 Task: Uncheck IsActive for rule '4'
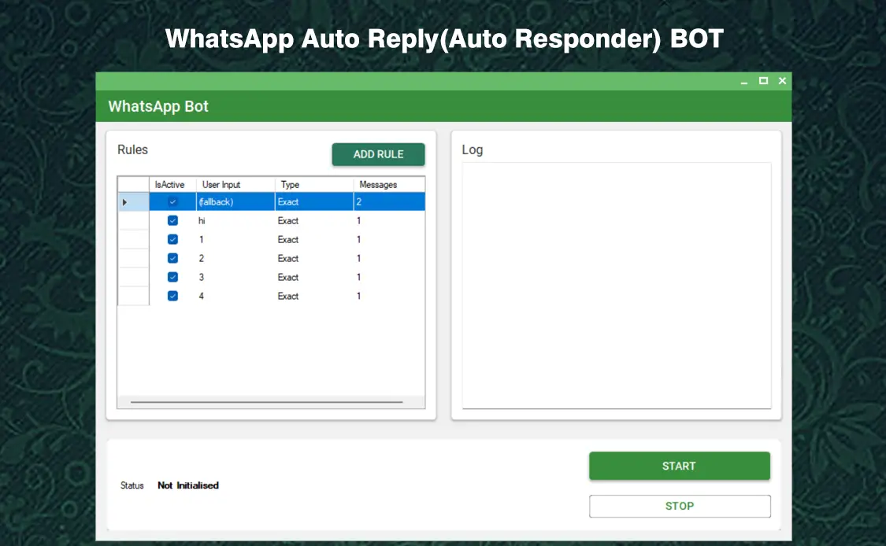coord(172,297)
